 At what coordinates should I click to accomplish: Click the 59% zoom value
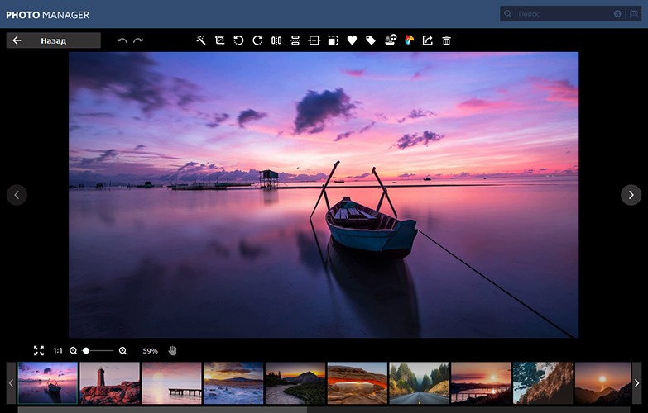[150, 351]
